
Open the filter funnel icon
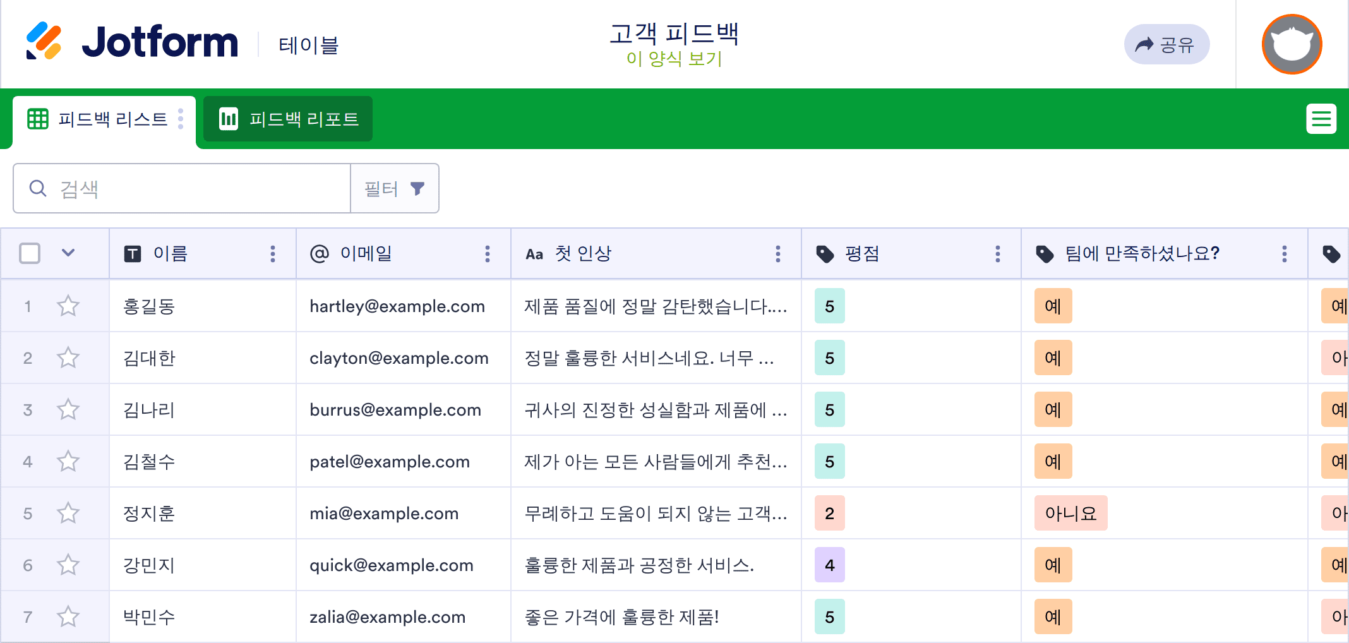click(417, 188)
